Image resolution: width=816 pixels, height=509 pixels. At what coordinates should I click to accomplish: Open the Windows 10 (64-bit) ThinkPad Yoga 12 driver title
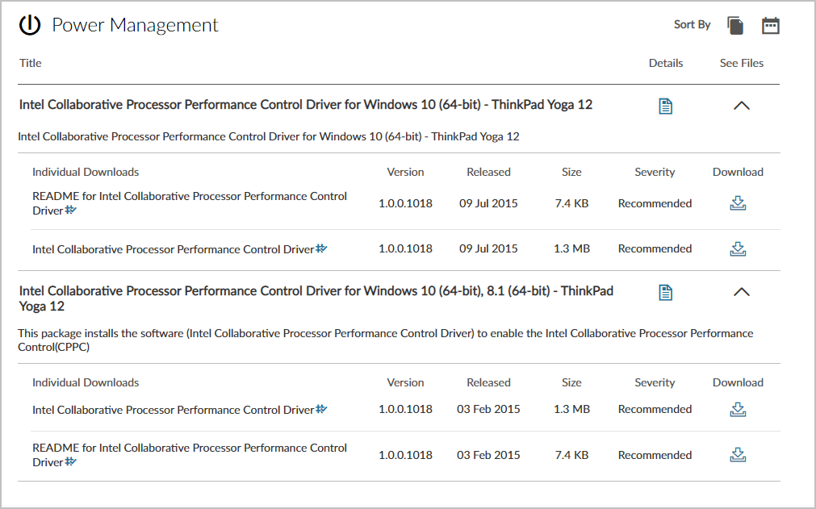point(305,105)
